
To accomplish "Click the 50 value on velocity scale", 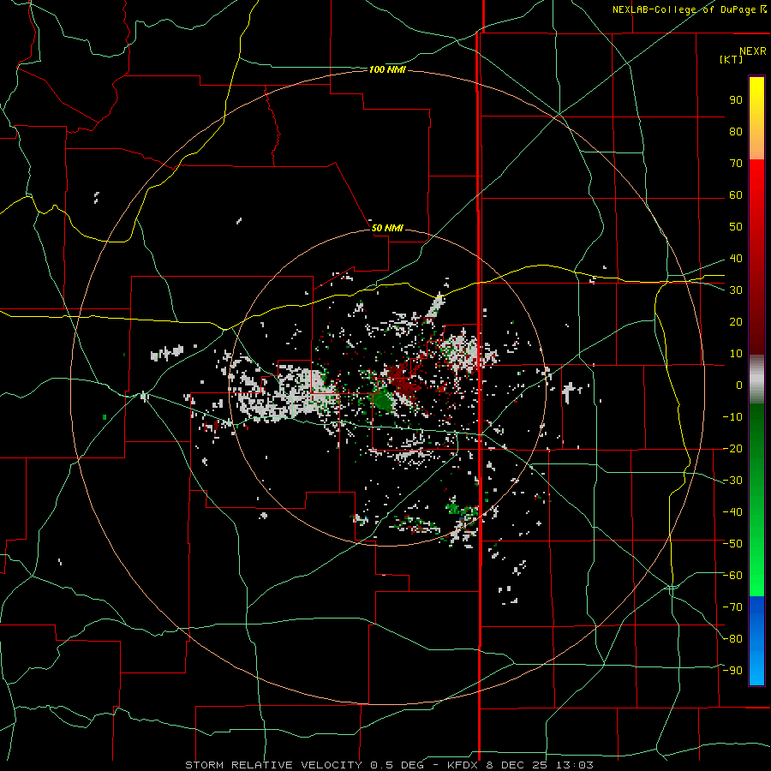I will (x=736, y=227).
